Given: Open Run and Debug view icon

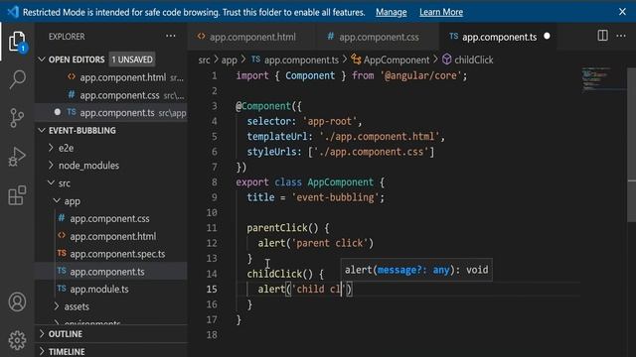Looking at the screenshot, I should pyautogui.click(x=17, y=157).
